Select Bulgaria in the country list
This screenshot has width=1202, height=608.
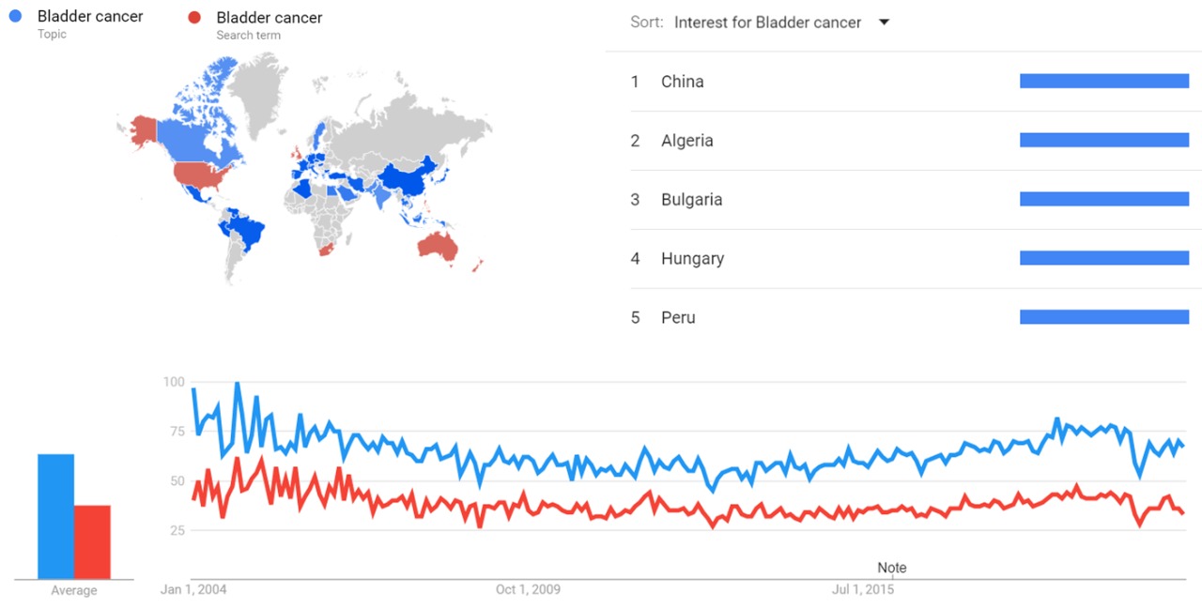pyautogui.click(x=691, y=200)
